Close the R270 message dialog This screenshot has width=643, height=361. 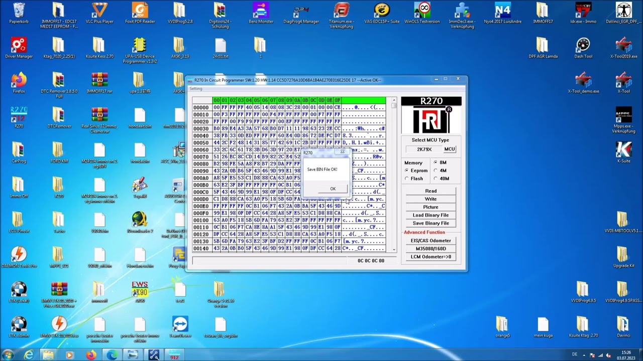[343, 151]
